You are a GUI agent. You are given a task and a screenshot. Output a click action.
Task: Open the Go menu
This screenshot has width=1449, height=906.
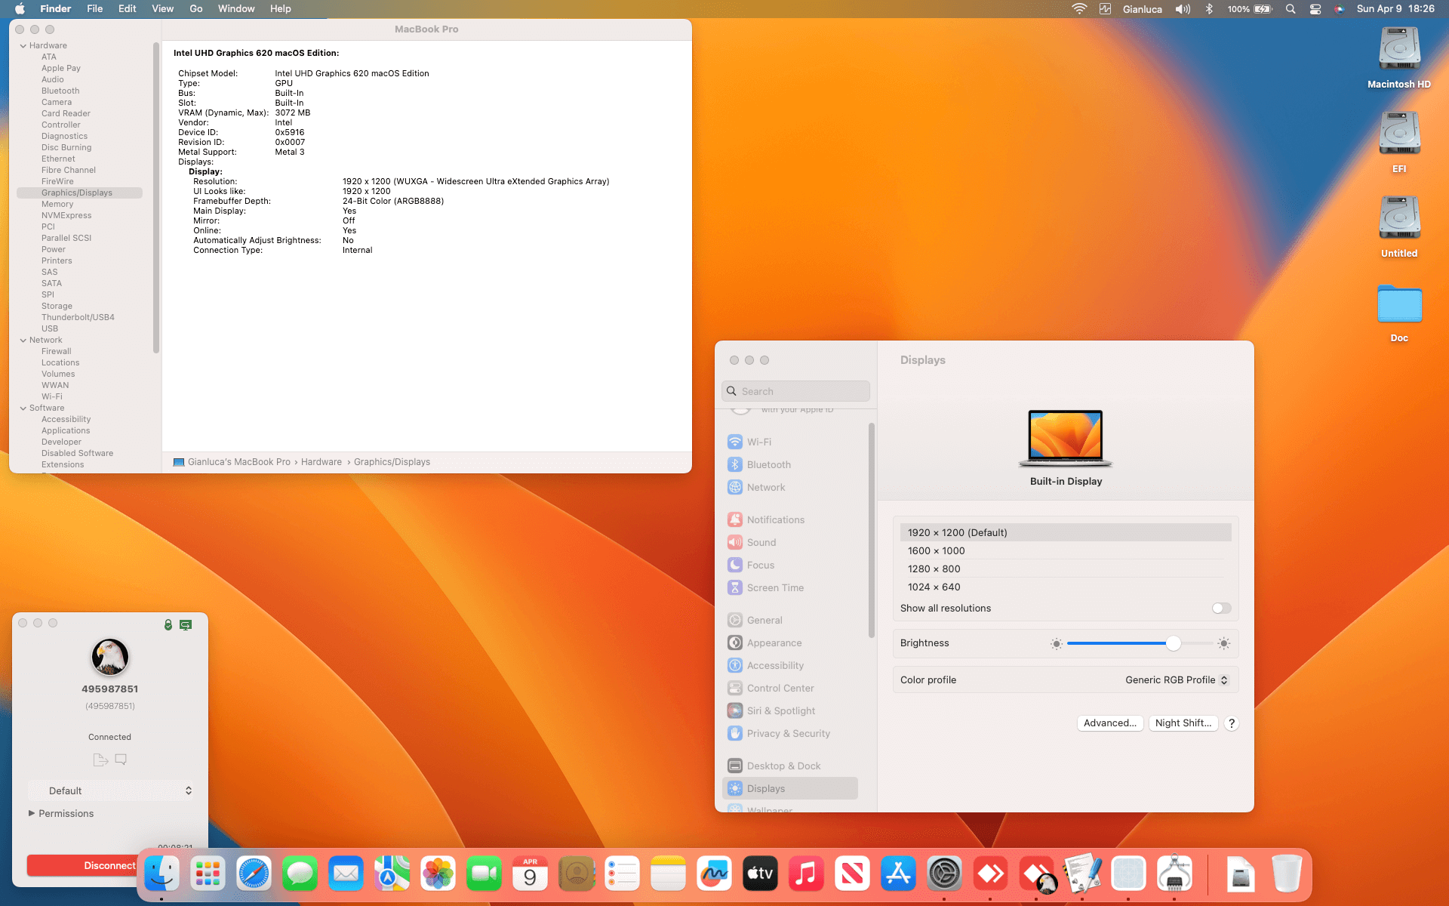[195, 8]
